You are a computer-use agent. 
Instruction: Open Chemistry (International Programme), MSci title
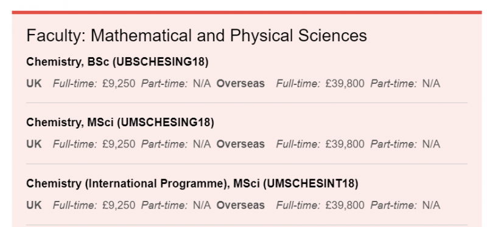coord(192,184)
